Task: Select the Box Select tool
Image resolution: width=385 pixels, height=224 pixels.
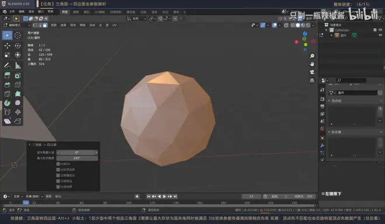Action: coord(8,36)
